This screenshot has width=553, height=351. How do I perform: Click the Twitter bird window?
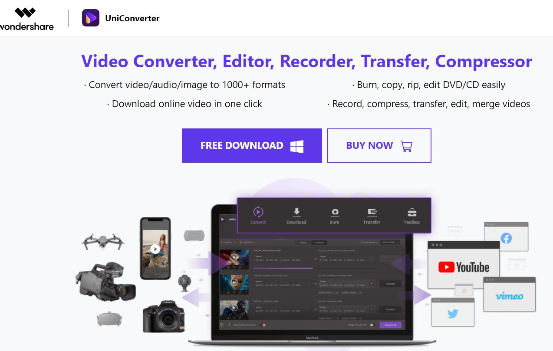tap(453, 312)
